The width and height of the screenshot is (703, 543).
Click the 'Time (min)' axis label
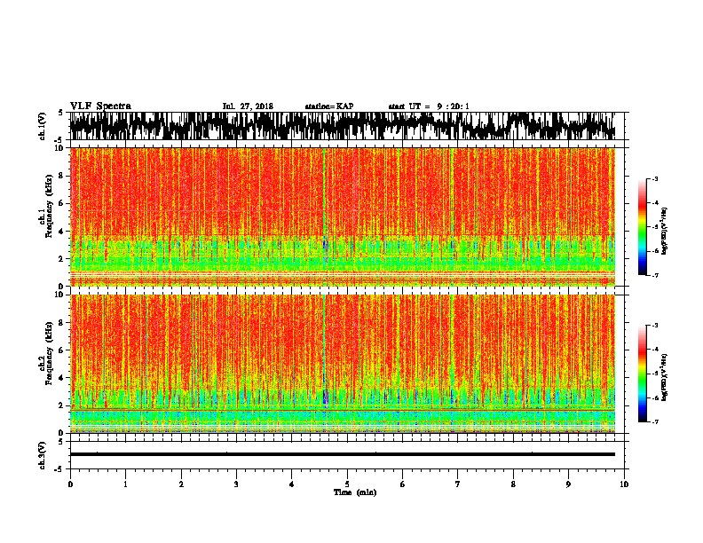click(355, 492)
